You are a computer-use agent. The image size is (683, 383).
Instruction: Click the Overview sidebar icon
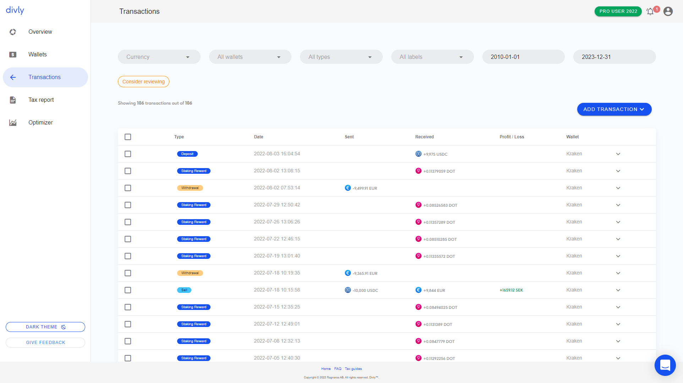(13, 32)
